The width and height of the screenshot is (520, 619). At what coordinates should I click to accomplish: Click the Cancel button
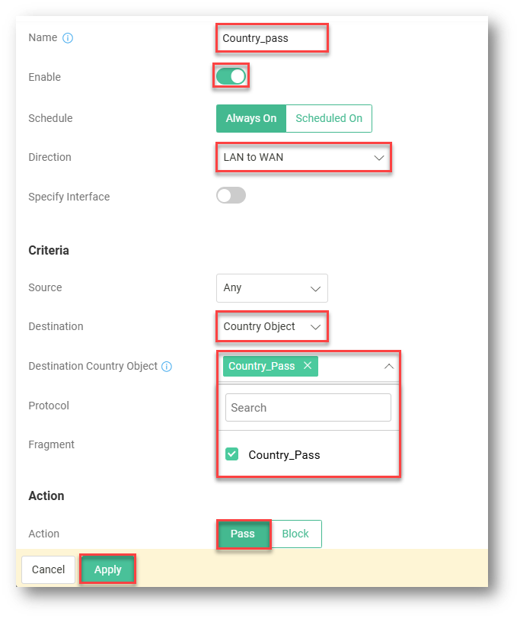click(48, 569)
